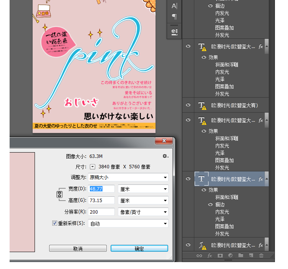Toggle the 重新采样 resample checkbox
288x269 pixels.
pyautogui.click(x=55, y=223)
